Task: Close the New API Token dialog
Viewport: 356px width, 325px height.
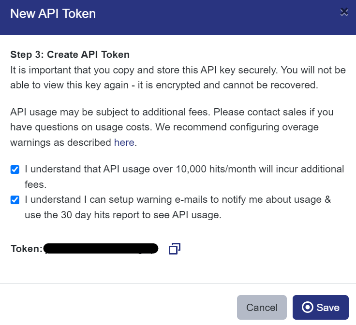Action: pyautogui.click(x=344, y=13)
